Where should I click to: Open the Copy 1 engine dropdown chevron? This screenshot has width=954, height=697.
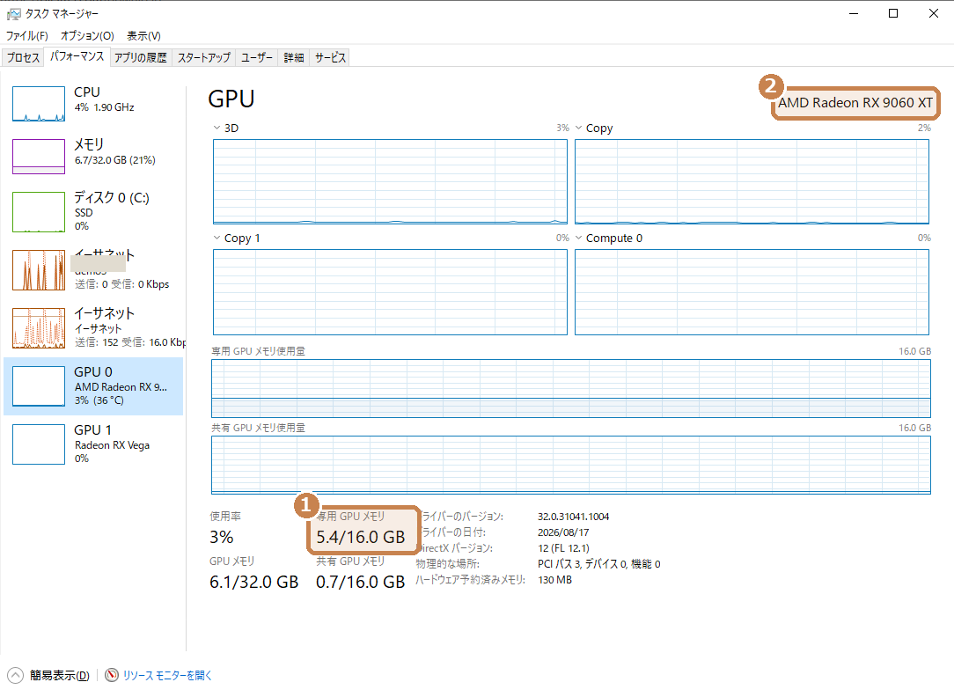click(x=216, y=238)
